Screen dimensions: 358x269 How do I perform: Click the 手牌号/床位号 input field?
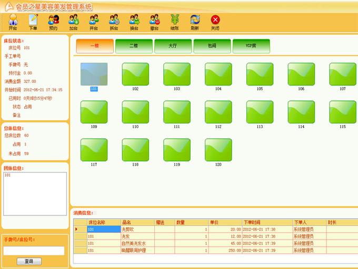click(x=34, y=251)
